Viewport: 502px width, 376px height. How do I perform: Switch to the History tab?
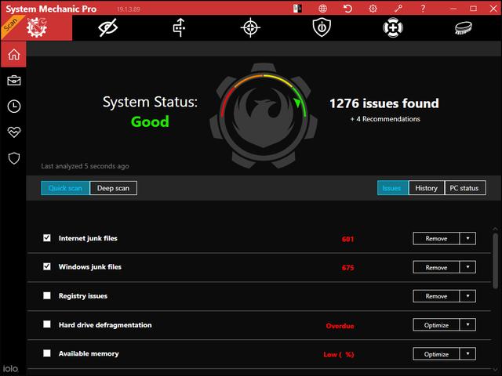pos(427,188)
